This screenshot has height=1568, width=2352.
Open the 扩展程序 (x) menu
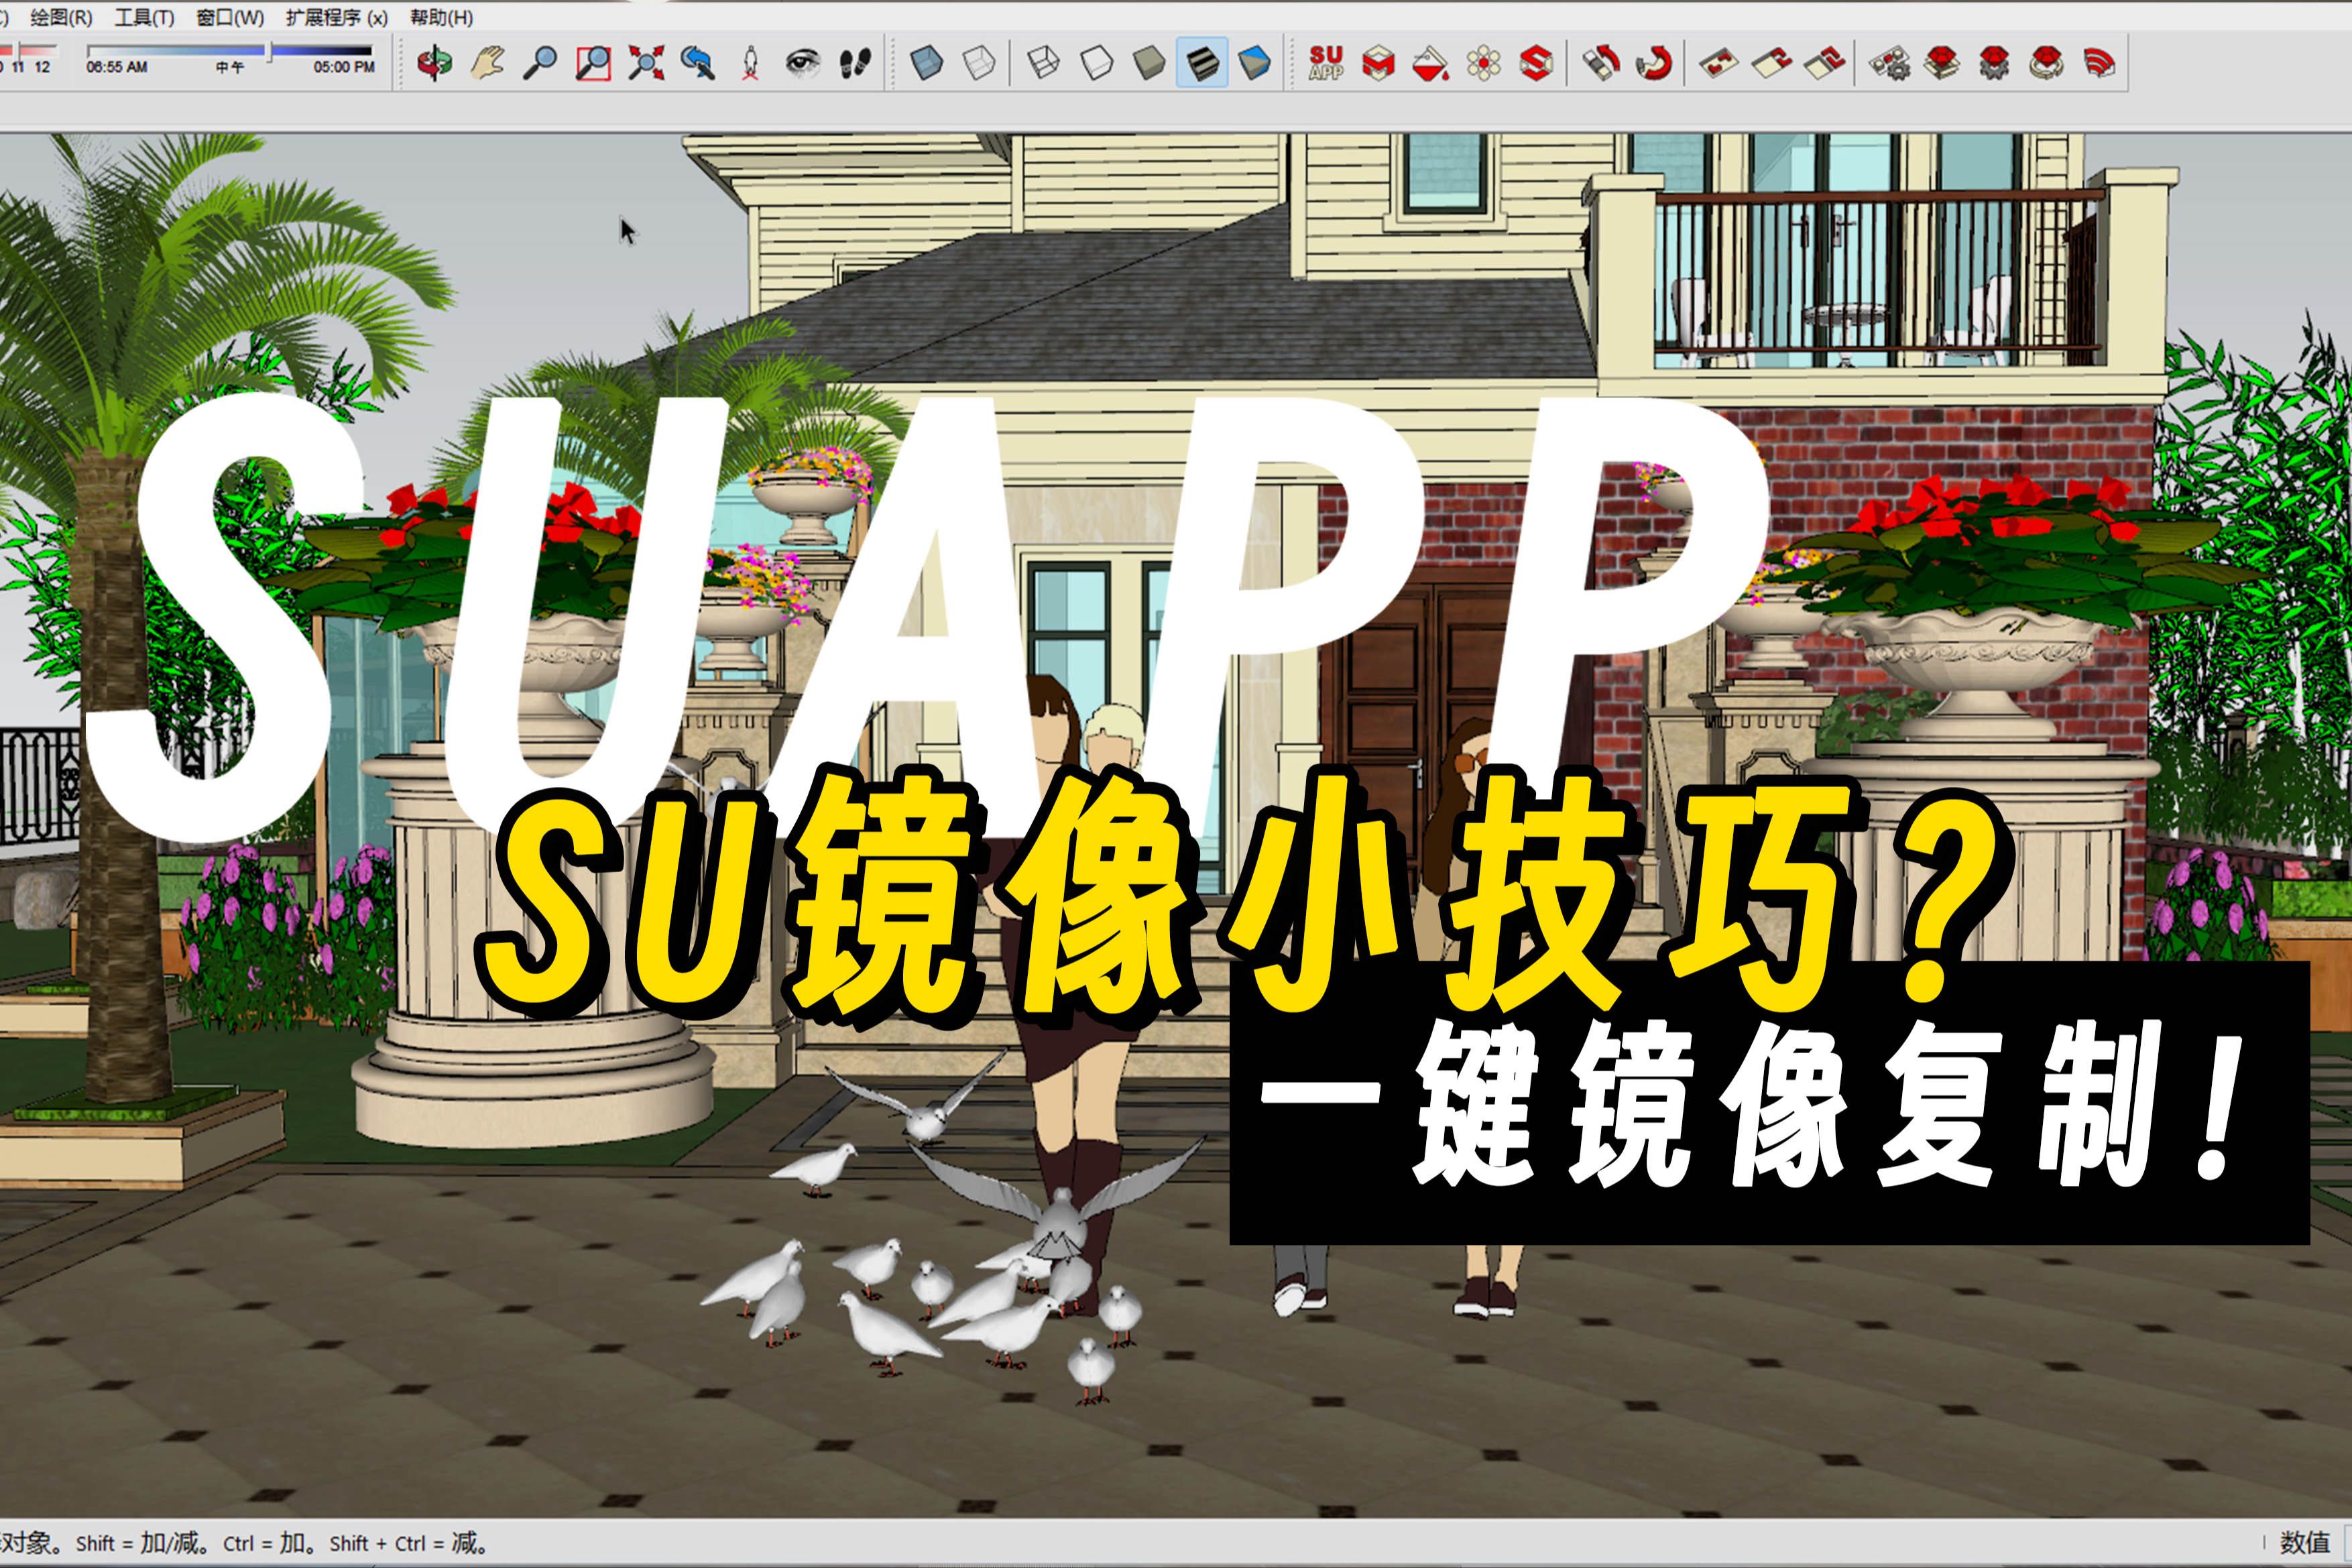pos(337,17)
